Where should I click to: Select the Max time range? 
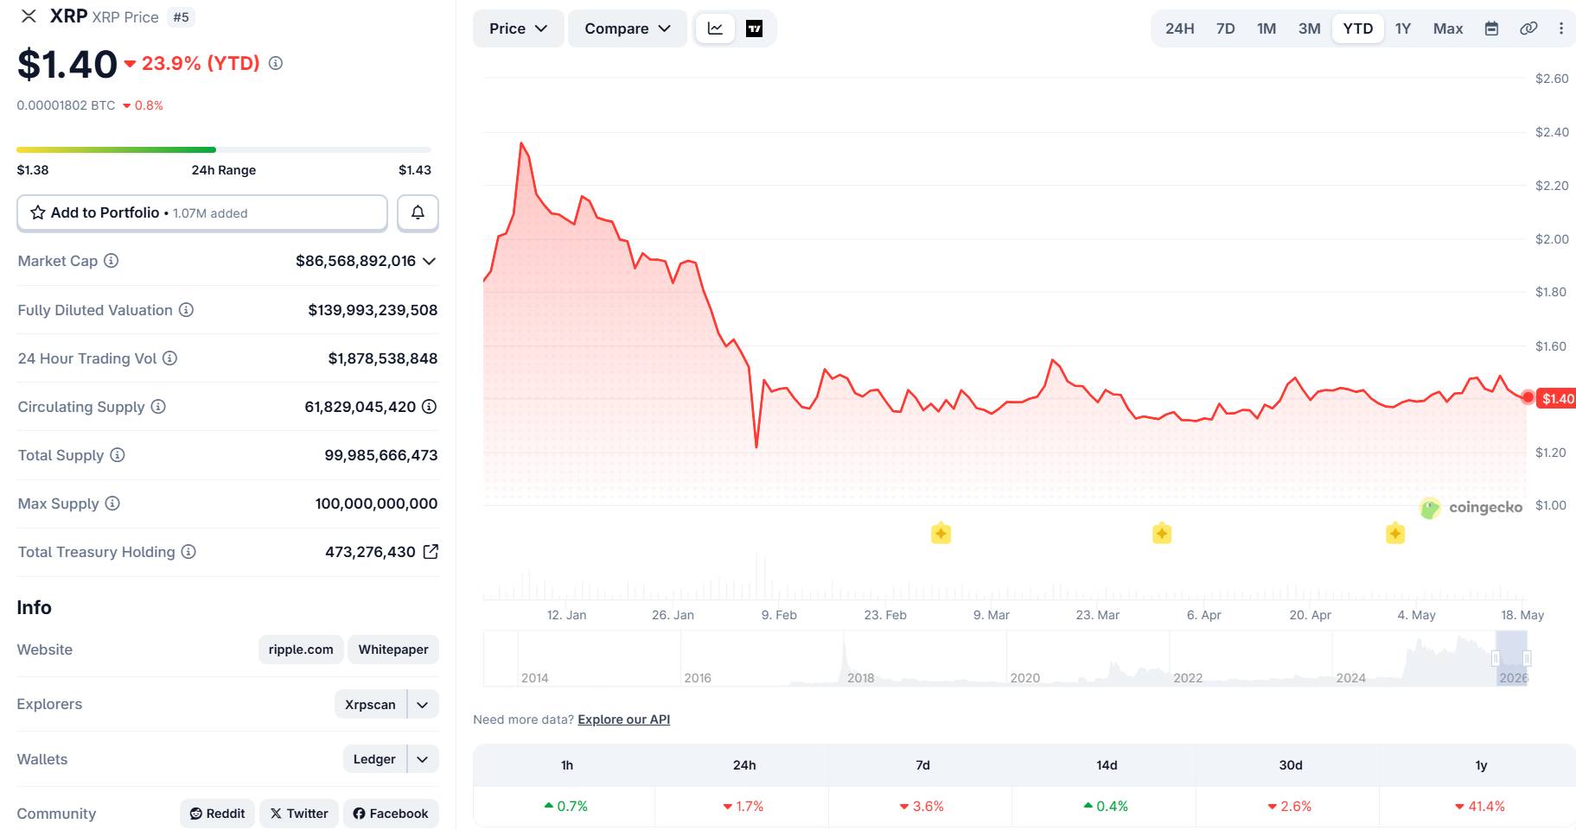1448,29
